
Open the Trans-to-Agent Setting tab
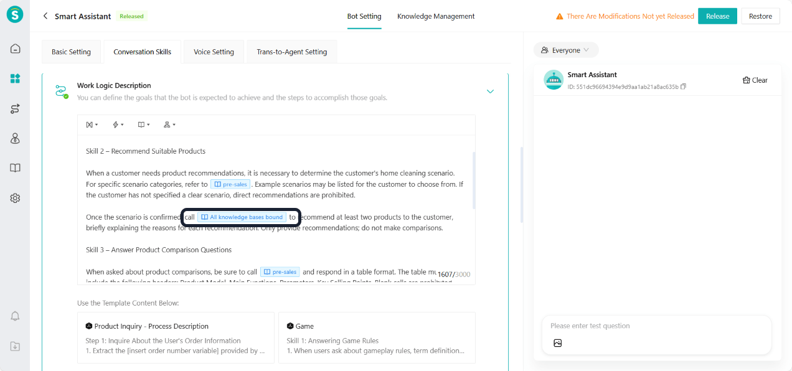291,52
